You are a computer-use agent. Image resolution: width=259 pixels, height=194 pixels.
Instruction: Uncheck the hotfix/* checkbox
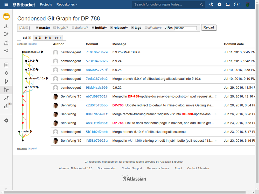pos(93,27)
